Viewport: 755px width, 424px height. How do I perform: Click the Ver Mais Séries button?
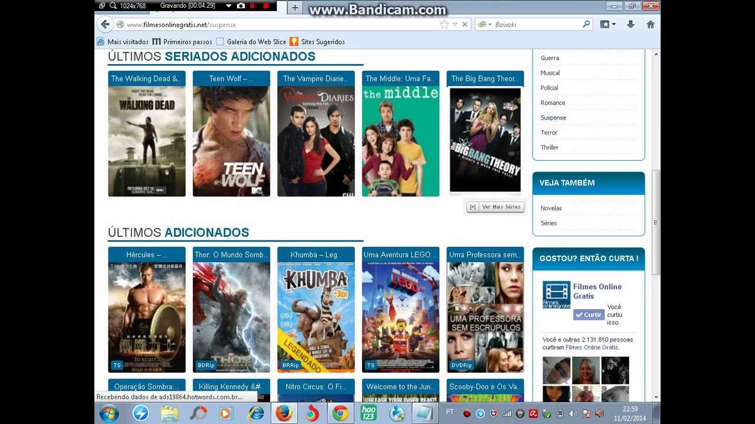click(495, 207)
